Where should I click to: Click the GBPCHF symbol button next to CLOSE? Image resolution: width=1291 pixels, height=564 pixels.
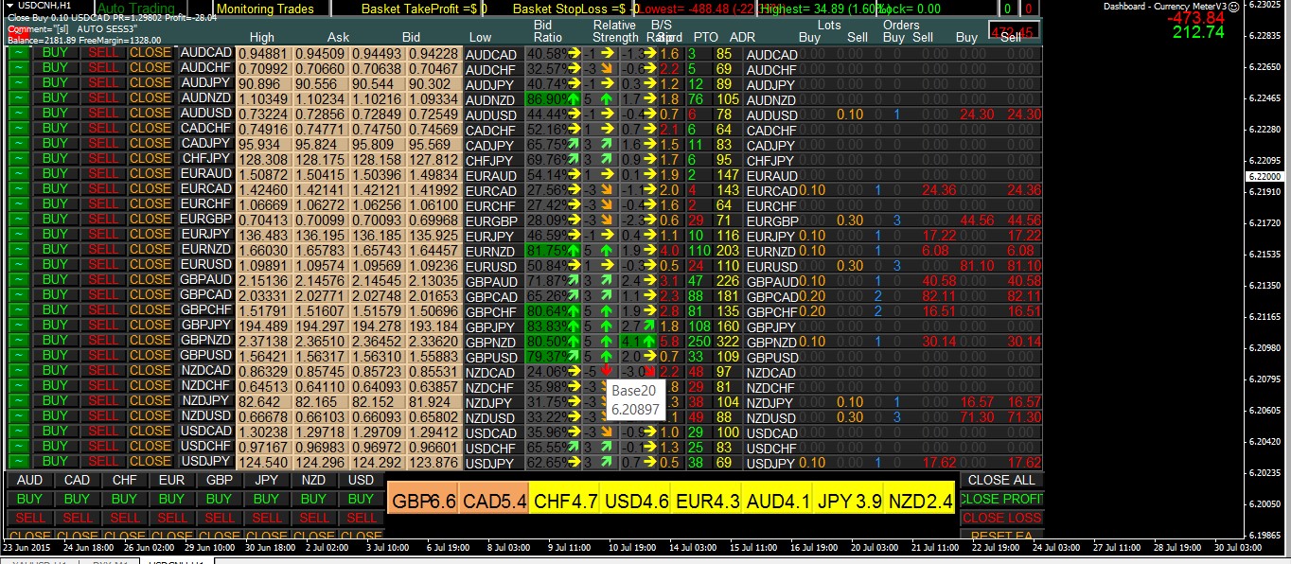click(x=205, y=311)
